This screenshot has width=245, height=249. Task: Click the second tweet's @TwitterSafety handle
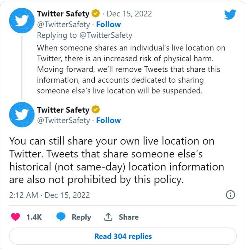[x=63, y=120]
